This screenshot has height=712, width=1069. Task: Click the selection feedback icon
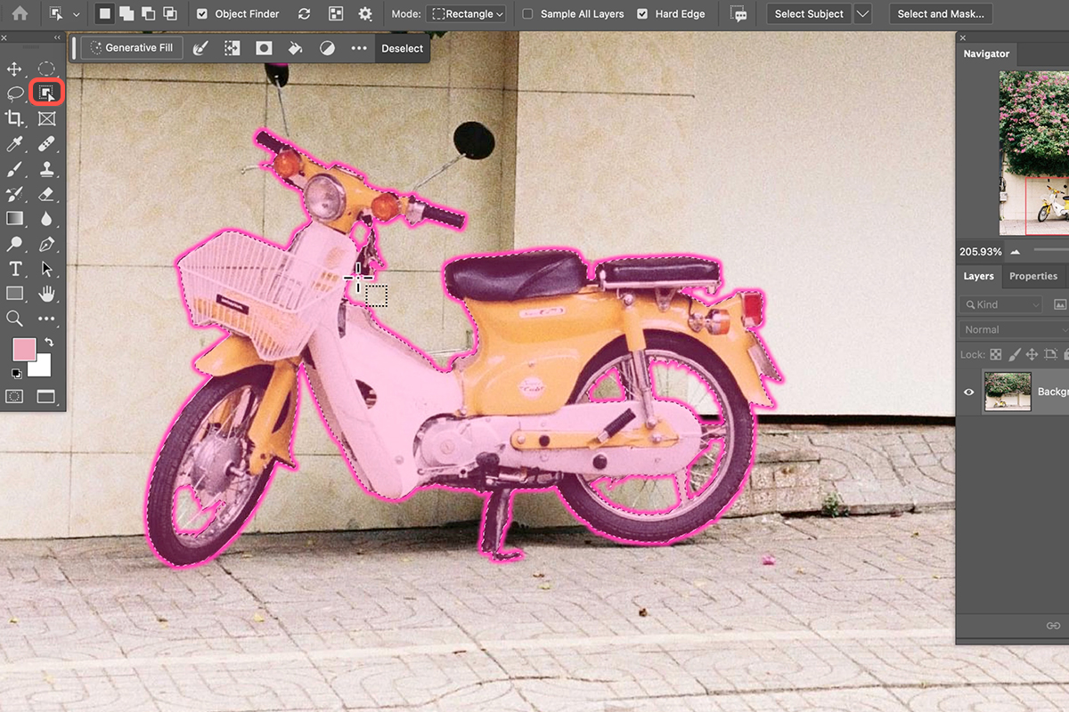[x=738, y=14]
